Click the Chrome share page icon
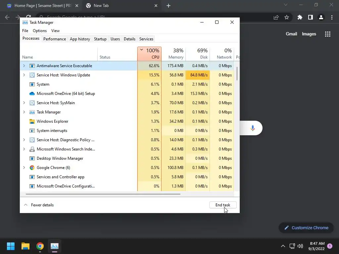This screenshot has width=339, height=254. 276,17
